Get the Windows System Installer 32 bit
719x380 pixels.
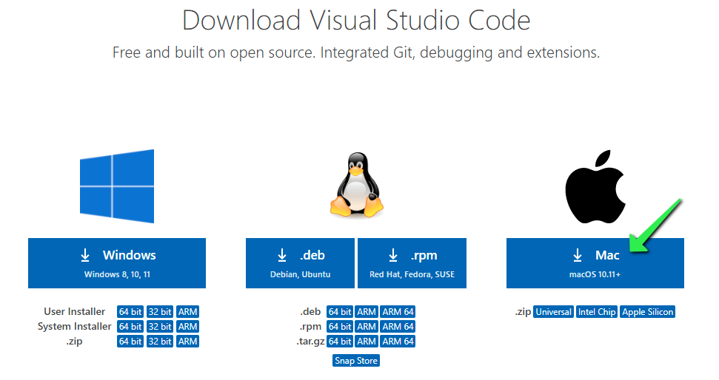pyautogui.click(x=160, y=327)
